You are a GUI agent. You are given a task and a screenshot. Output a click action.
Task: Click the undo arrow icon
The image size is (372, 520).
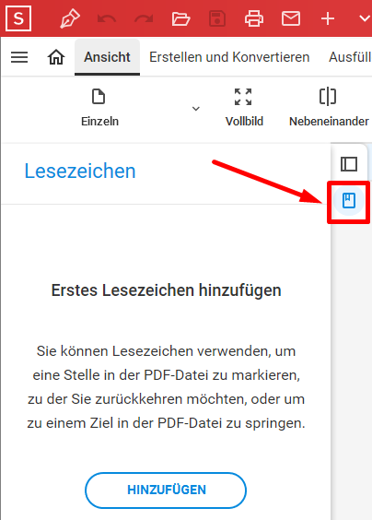(x=107, y=18)
